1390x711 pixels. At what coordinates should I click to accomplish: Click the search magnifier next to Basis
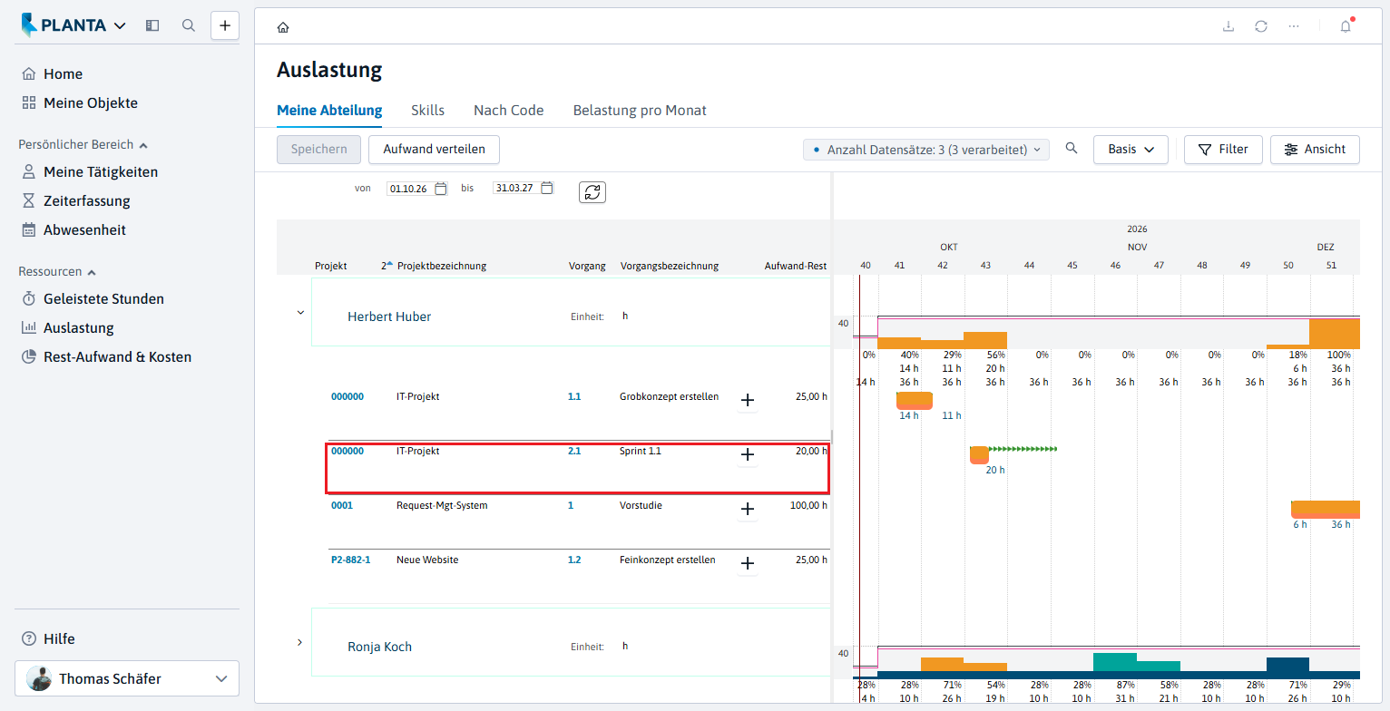(x=1072, y=149)
